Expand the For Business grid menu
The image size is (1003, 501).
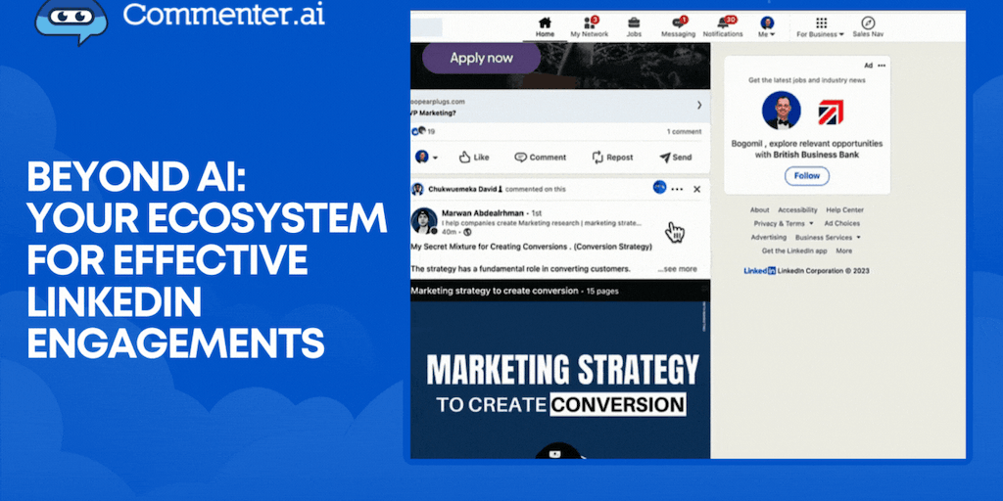coord(820,27)
